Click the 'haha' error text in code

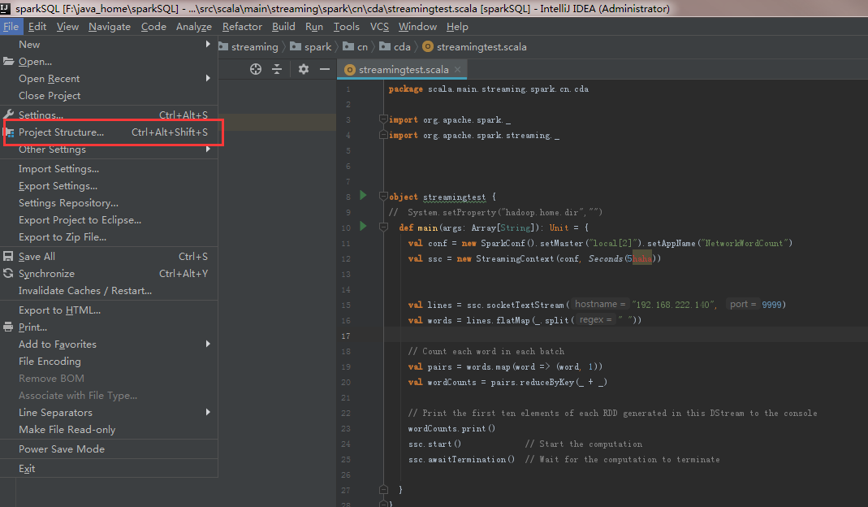tap(642, 258)
